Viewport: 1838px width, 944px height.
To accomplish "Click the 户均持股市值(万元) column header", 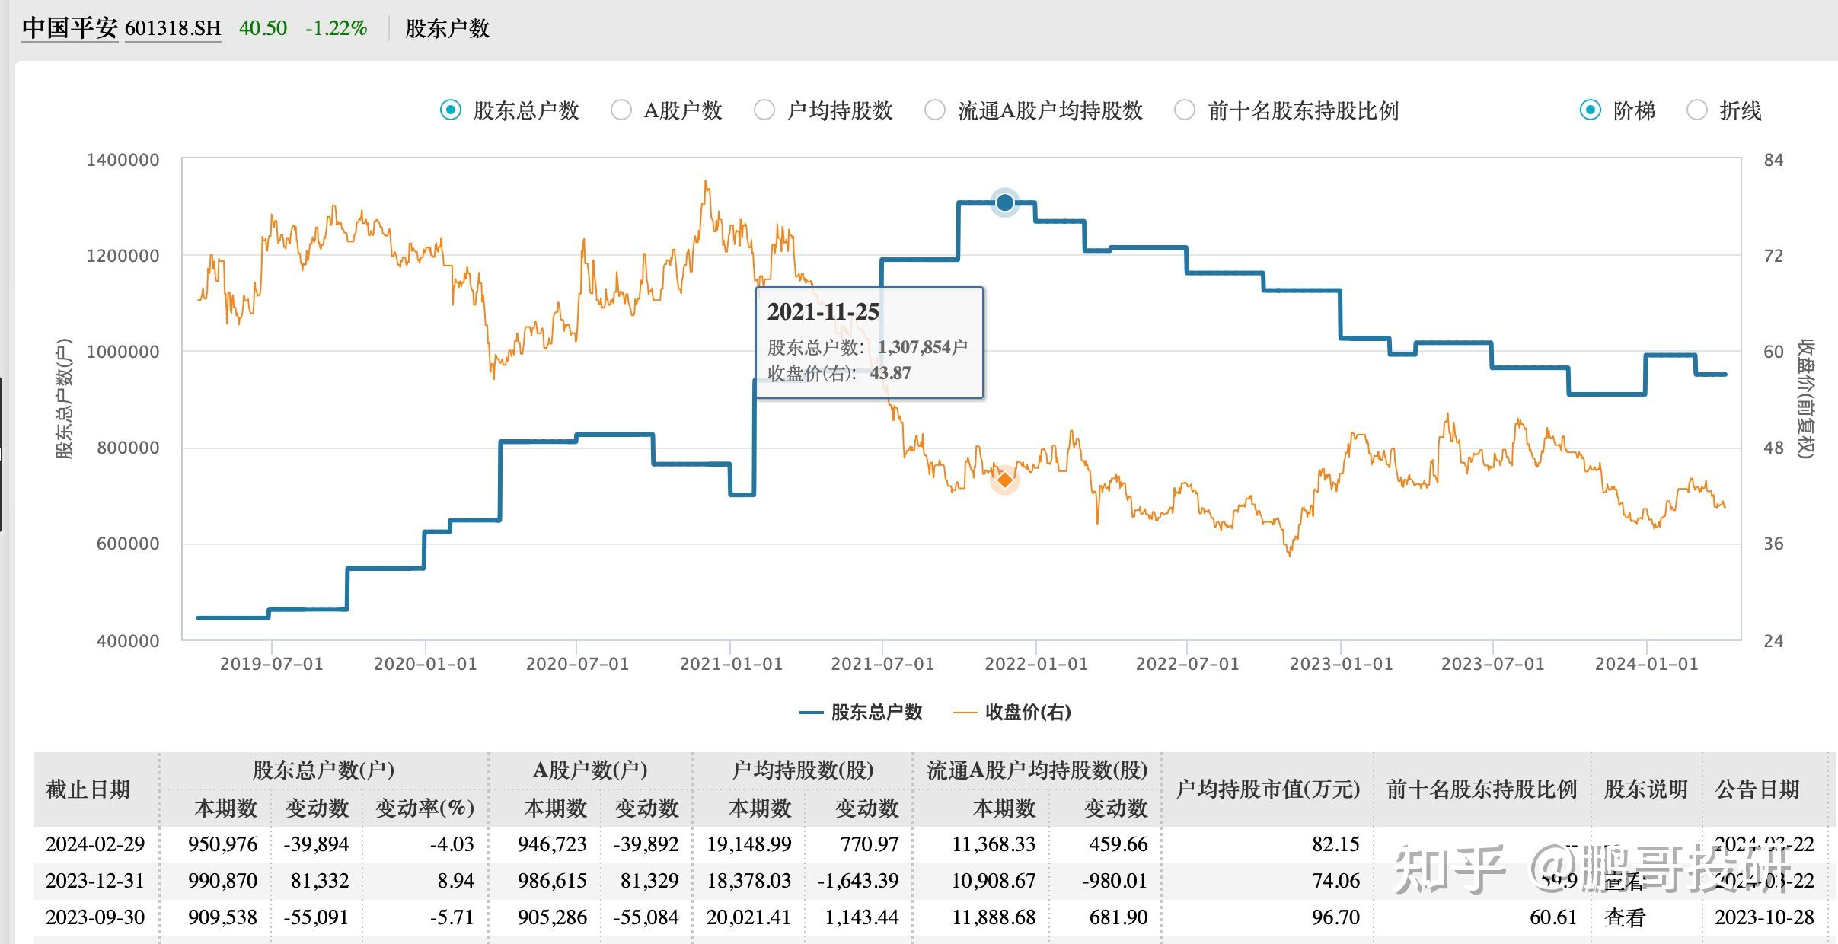I will point(1268,789).
